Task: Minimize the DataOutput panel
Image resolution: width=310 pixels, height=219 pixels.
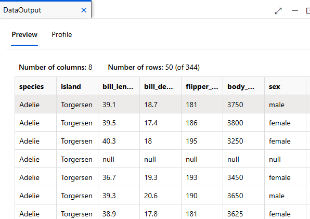Action: 295,11
